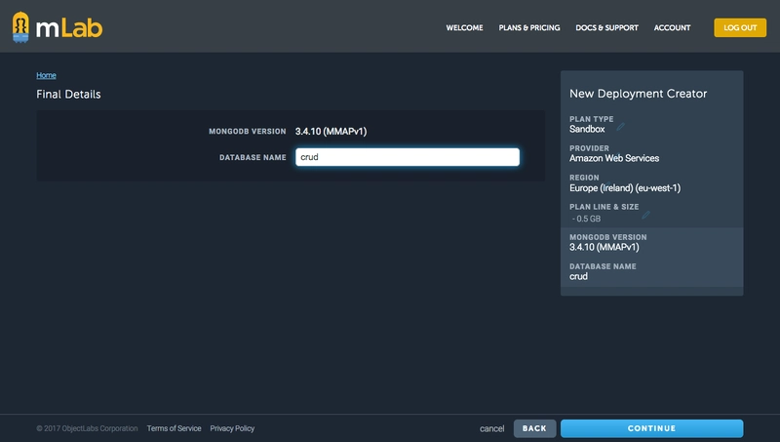Click 'Amazon Web Services' provider value
This screenshot has width=780, height=442.
click(614, 158)
